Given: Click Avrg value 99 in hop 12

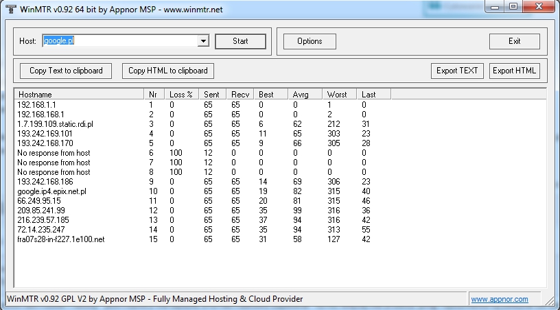Looking at the screenshot, I should click(x=297, y=211).
